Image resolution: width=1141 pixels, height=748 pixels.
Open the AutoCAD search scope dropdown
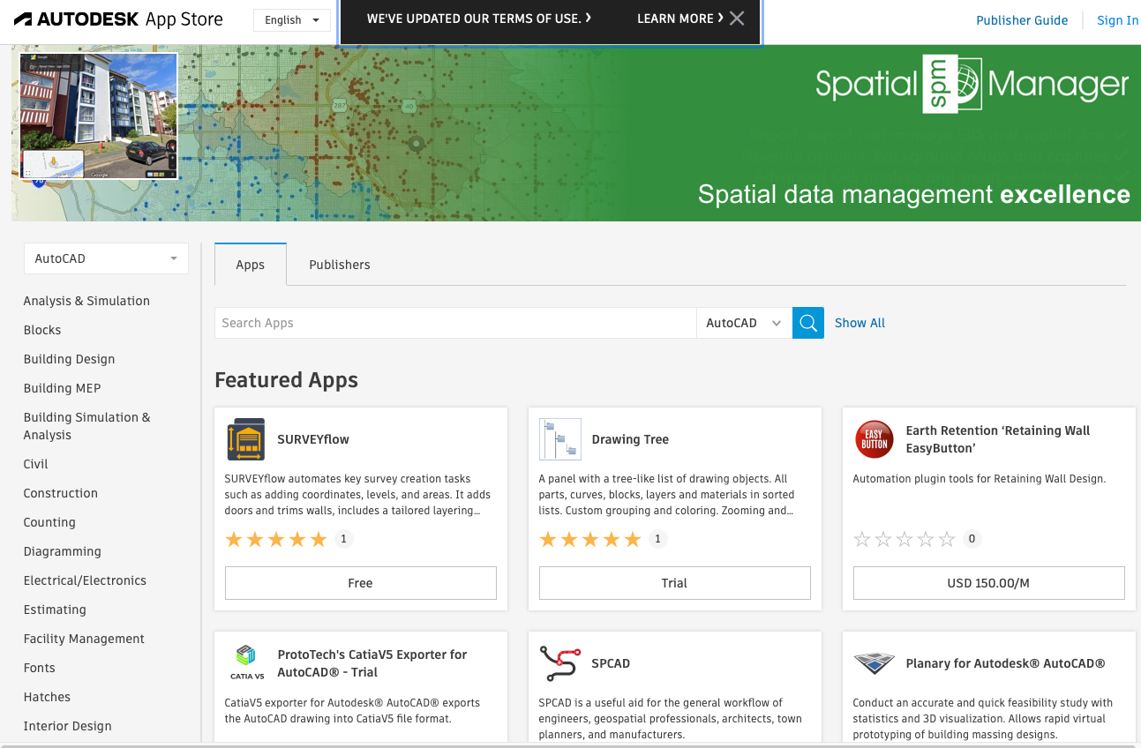[744, 323]
